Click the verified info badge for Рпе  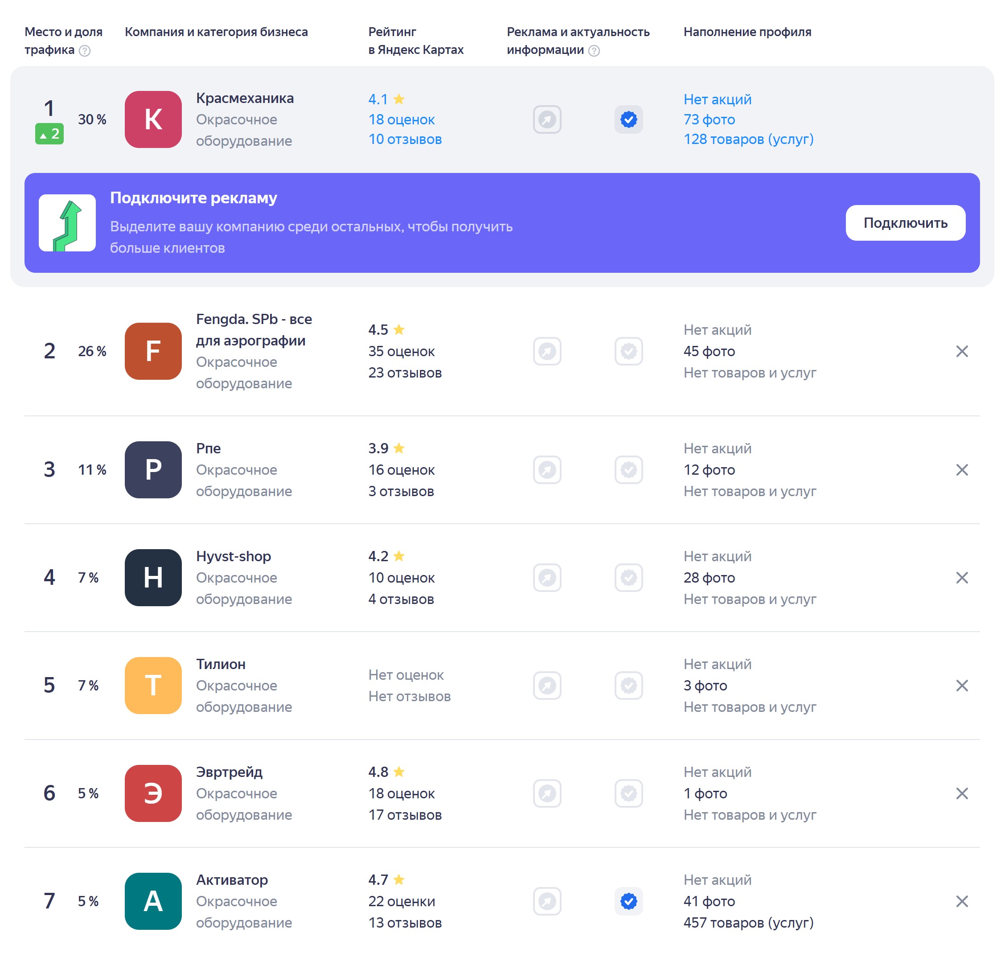[x=628, y=469]
